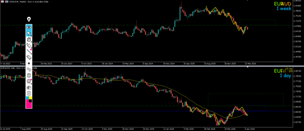Open the whiteboard screen tool options
This screenshot has width=304, height=131.
(x=29, y=81)
